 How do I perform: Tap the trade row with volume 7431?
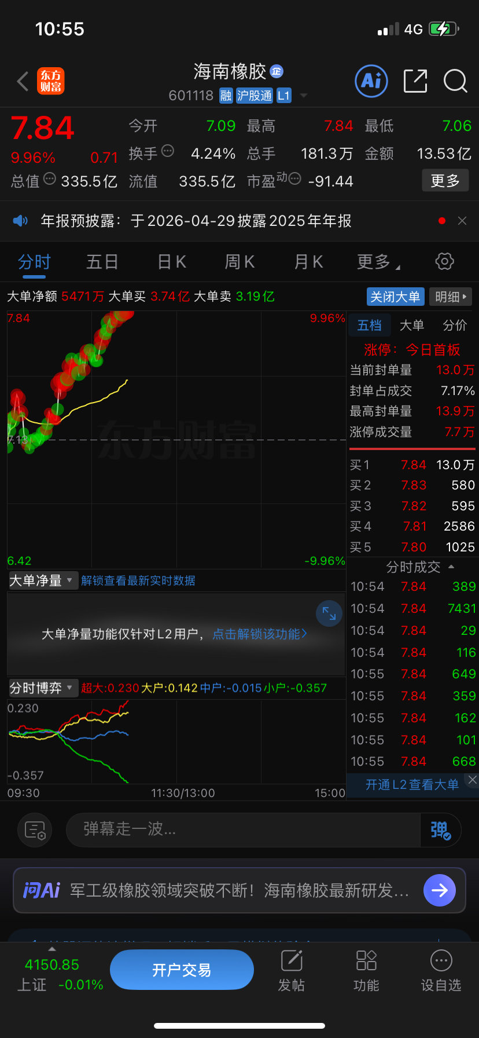[x=413, y=608]
